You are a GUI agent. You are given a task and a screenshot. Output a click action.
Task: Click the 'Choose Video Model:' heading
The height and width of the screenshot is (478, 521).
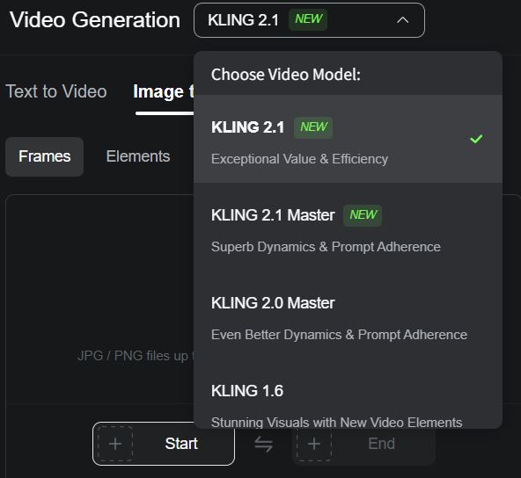tap(286, 75)
